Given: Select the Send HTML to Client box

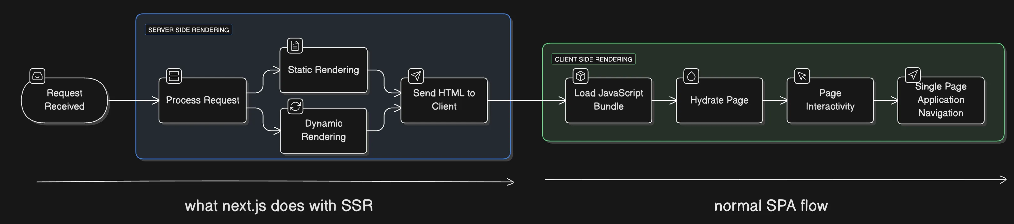Looking at the screenshot, I should click(444, 100).
